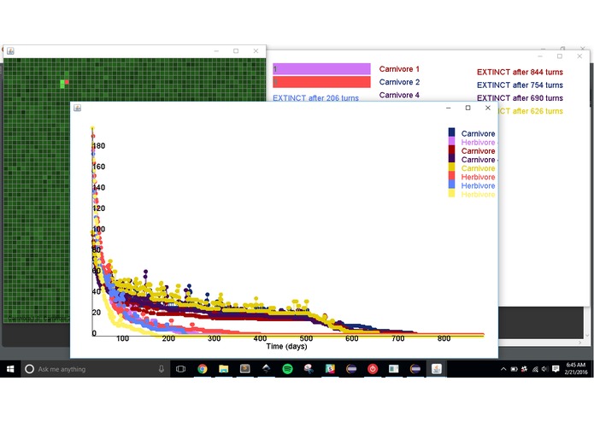Click the 'Carnivore 1' label in statistics window
The height and width of the screenshot is (422, 594).
pyautogui.click(x=399, y=69)
